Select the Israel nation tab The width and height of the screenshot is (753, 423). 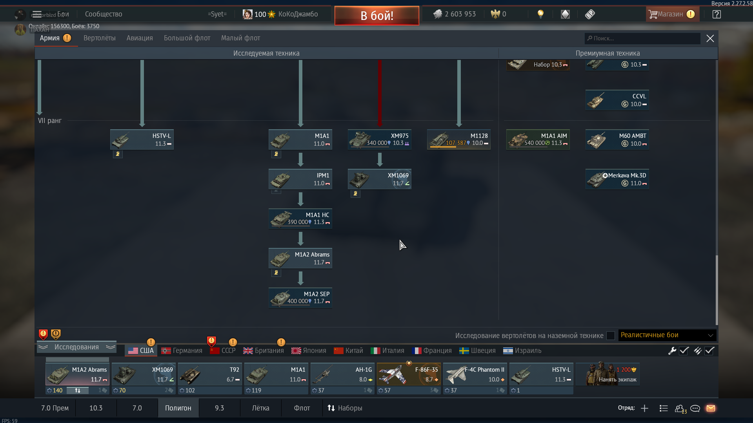pyautogui.click(x=522, y=351)
